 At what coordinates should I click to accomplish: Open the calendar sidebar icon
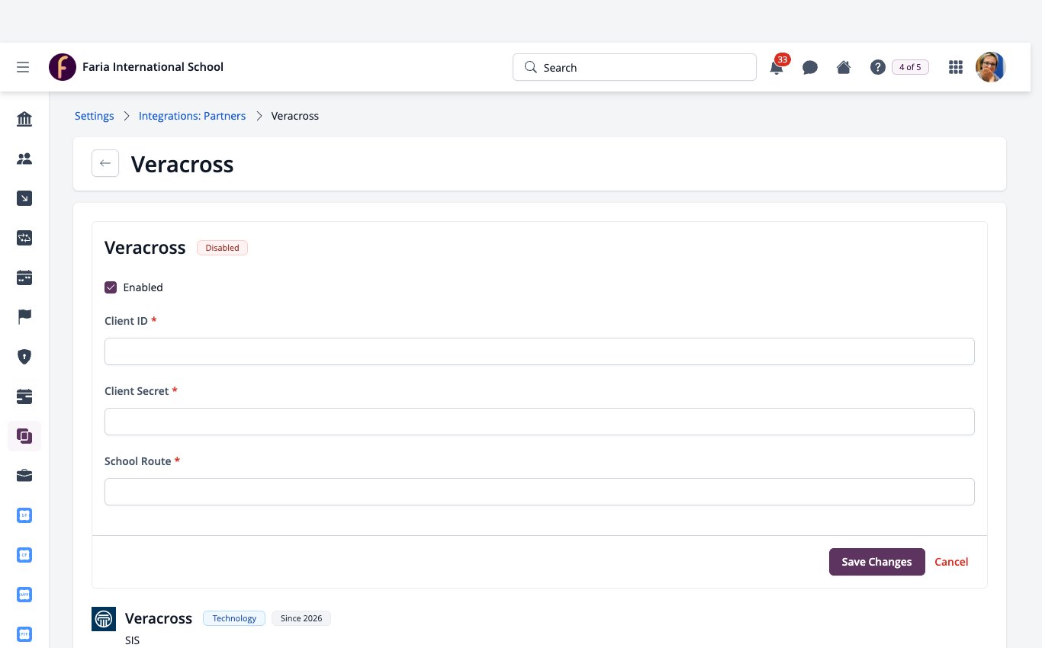point(24,277)
